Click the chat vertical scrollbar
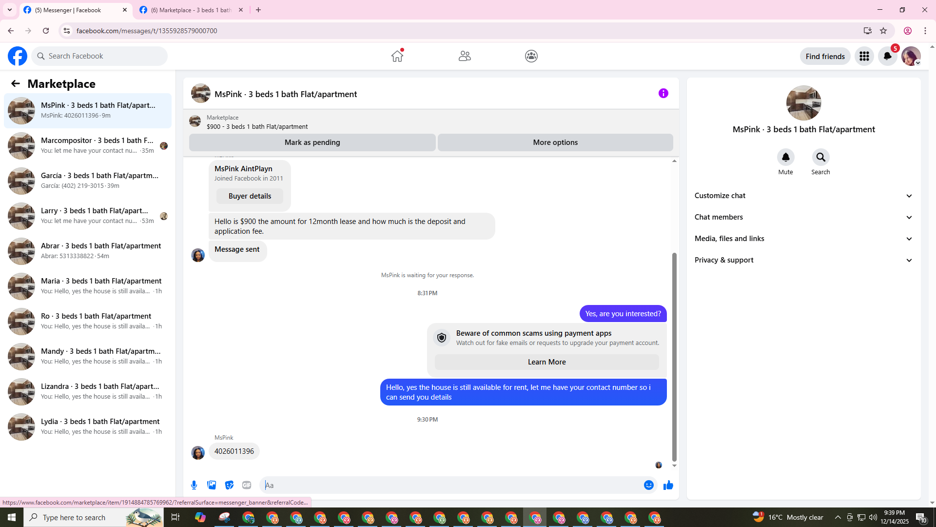Screen dimensions: 936x527 click(x=674, y=356)
